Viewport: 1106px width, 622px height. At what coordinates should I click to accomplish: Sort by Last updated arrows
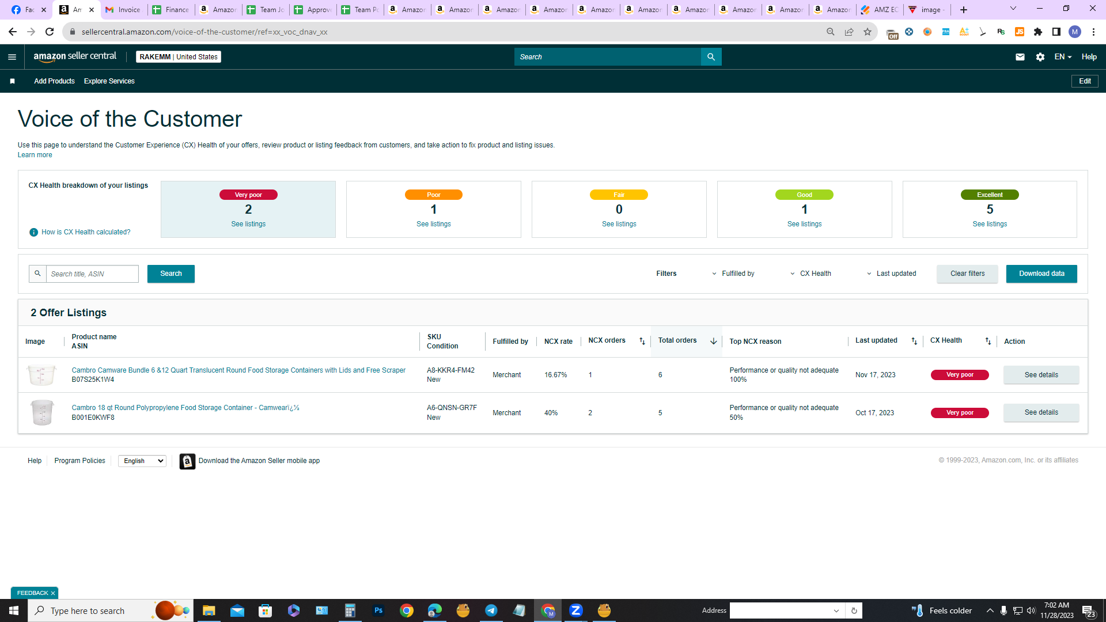(914, 341)
